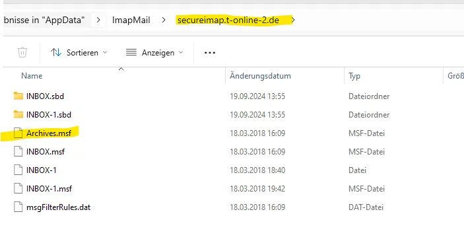Open the three-dots more options menu
The image size is (464, 245).
point(209,53)
